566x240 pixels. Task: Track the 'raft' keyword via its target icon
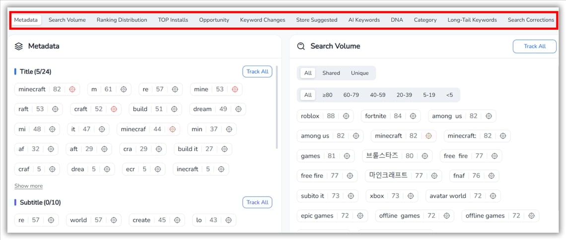point(55,109)
